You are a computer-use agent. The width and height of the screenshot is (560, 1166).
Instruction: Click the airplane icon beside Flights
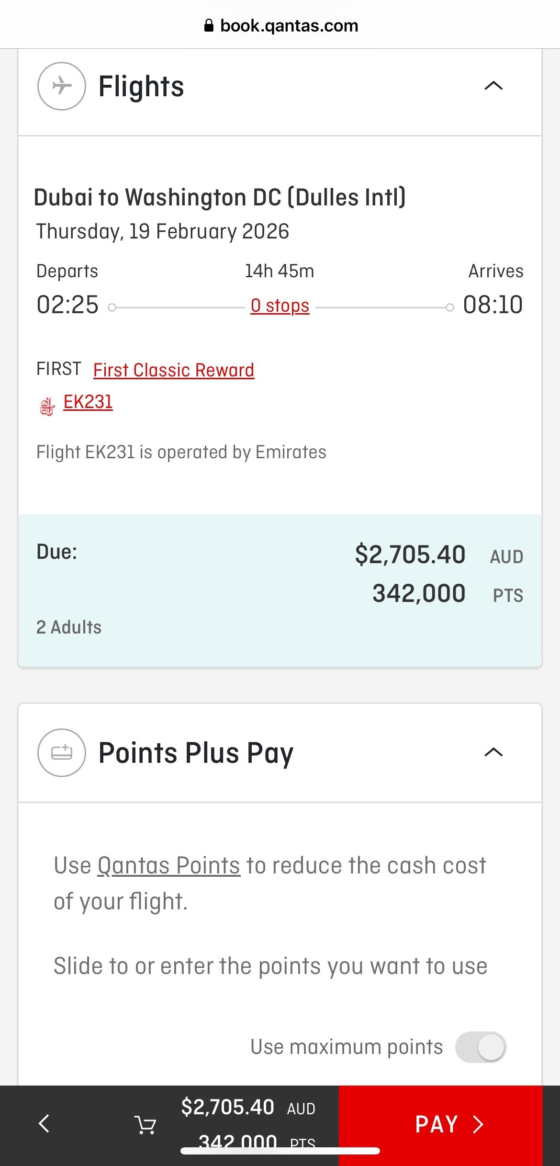62,86
